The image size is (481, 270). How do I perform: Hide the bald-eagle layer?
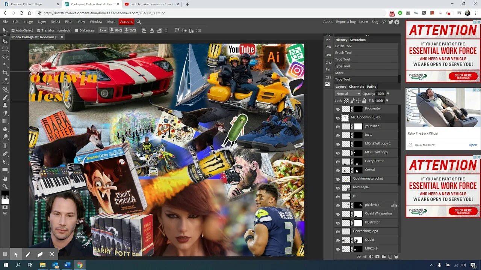coord(337,188)
